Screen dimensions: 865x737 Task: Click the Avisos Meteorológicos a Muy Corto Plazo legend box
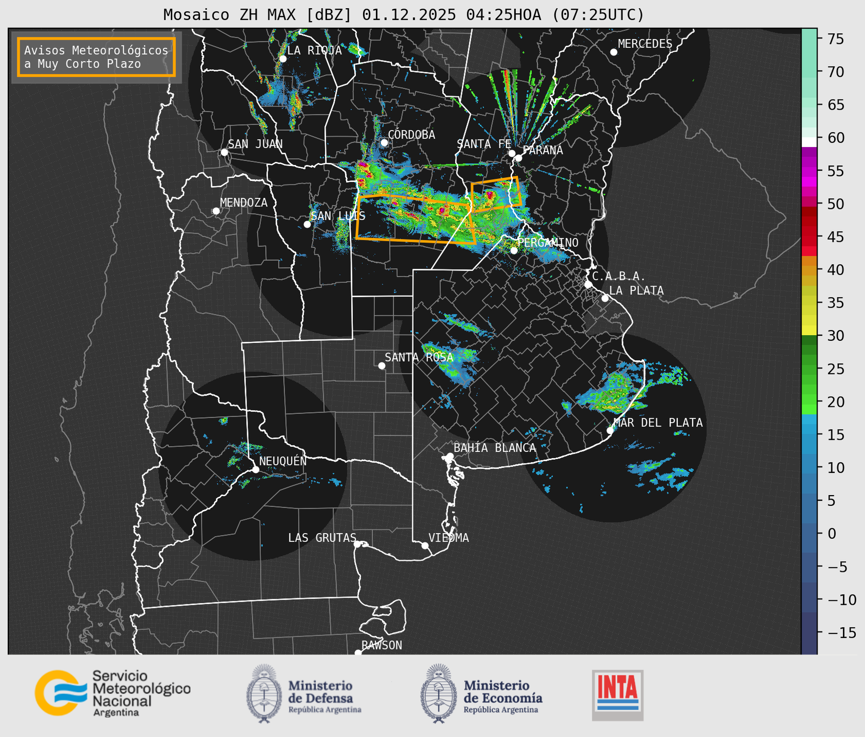96,57
